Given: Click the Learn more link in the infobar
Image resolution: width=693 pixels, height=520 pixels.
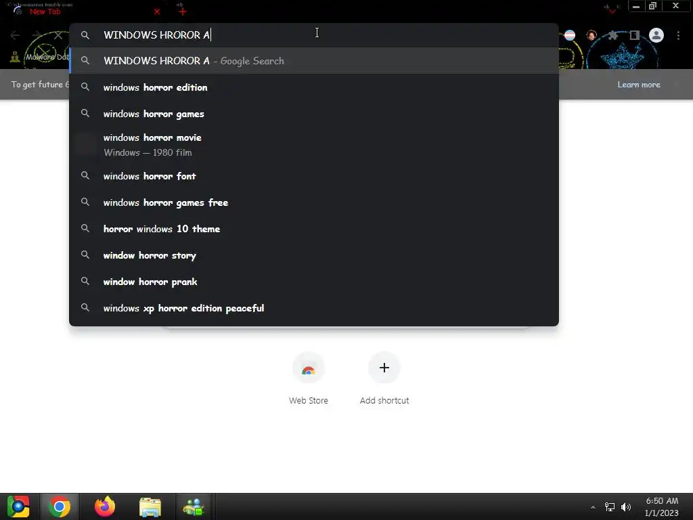Looking at the screenshot, I should 639,85.
